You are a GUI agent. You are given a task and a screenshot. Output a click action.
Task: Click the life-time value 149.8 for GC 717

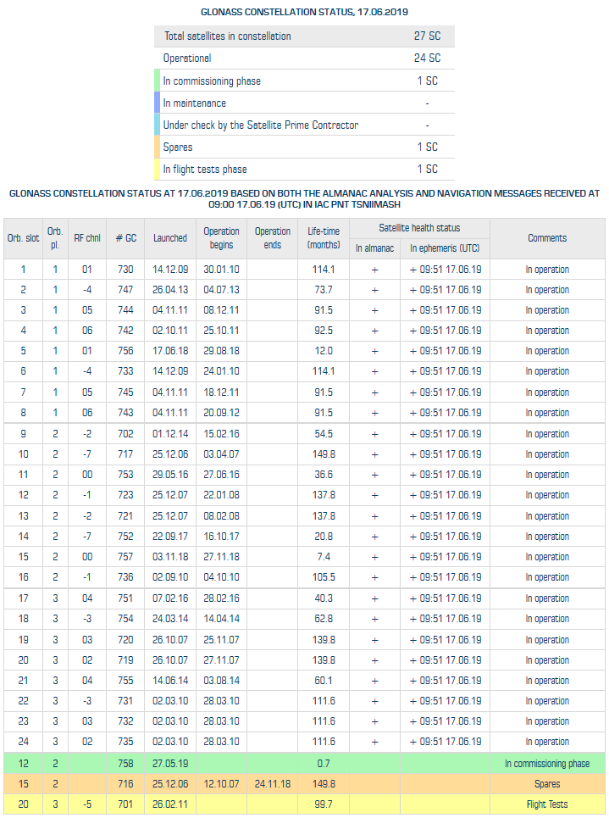[x=324, y=454]
